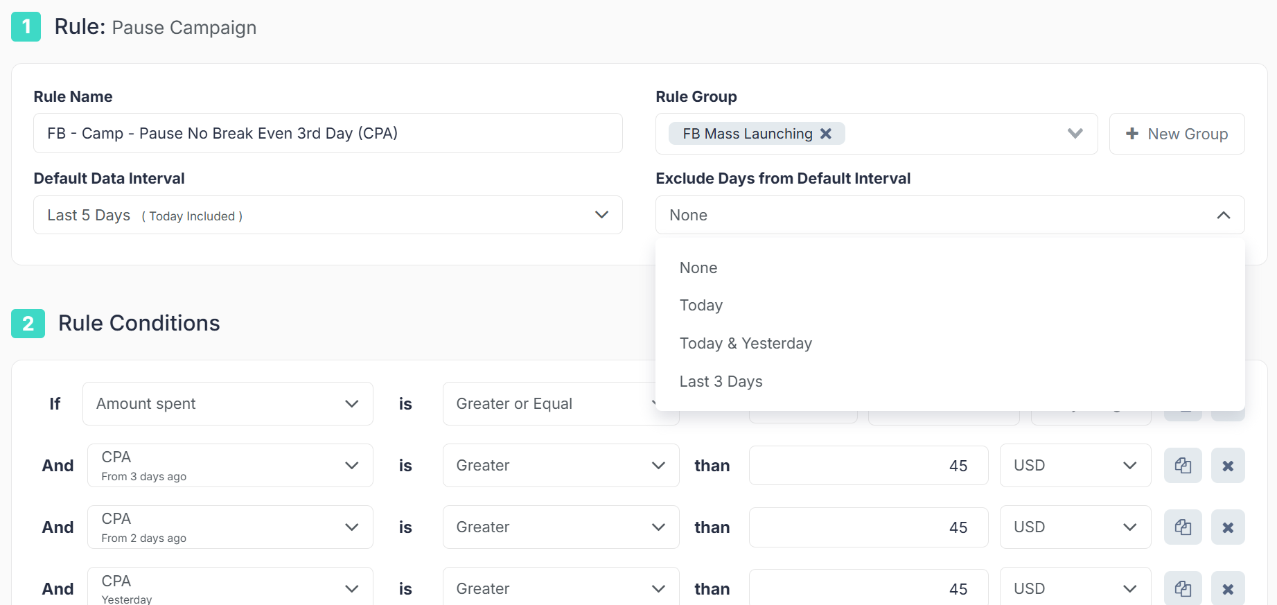Click the Pause Campaign rule title text
Screen dimensions: 1277x605
coord(184,28)
